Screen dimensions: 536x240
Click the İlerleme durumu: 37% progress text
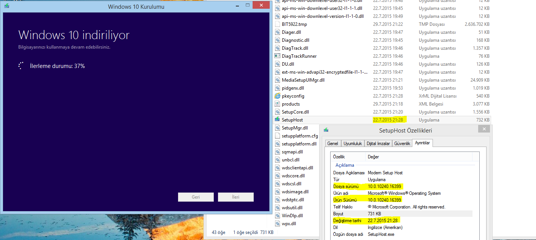57,66
